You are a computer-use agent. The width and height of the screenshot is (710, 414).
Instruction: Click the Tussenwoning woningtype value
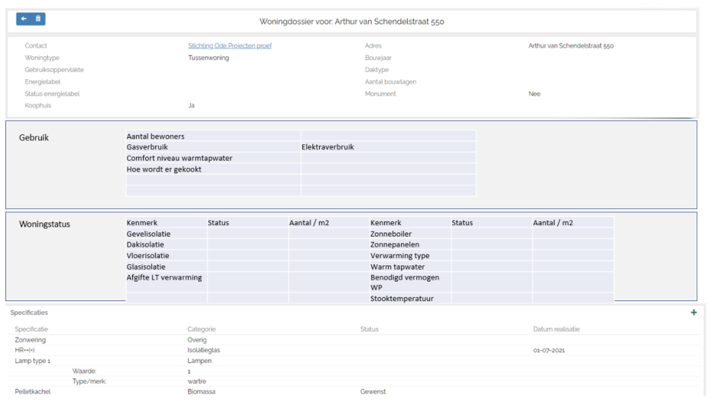tap(209, 58)
